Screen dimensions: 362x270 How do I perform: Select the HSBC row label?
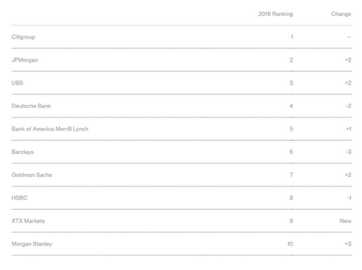click(x=19, y=198)
